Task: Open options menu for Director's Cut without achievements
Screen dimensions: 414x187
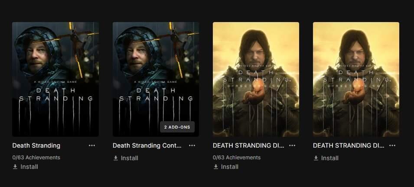Action: (x=392, y=145)
